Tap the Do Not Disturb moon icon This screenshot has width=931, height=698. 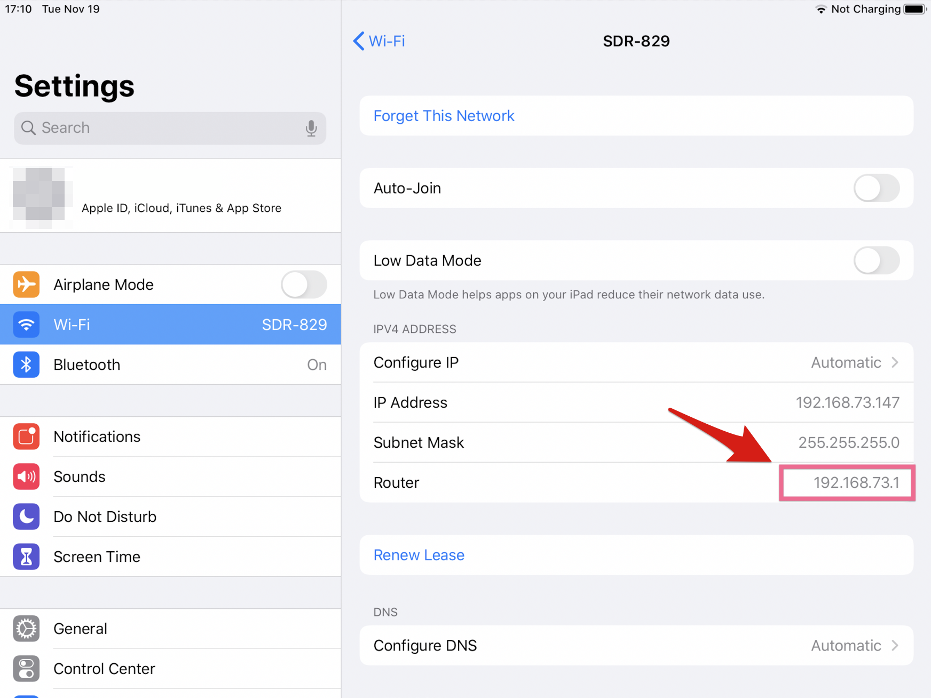click(26, 517)
